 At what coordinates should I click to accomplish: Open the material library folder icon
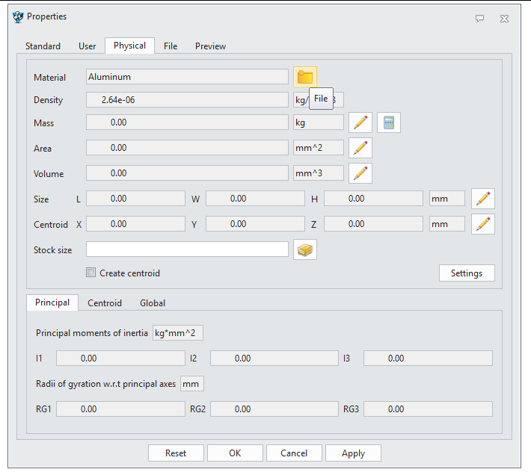(x=304, y=78)
